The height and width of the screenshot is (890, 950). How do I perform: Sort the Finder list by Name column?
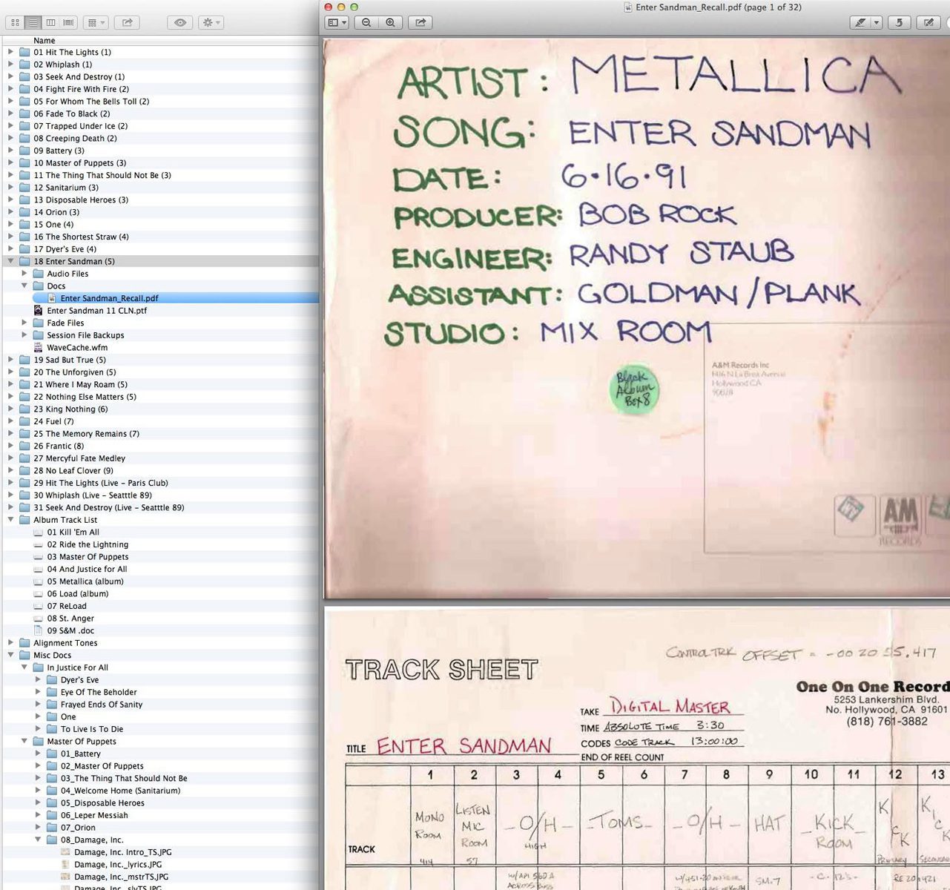pyautogui.click(x=161, y=41)
